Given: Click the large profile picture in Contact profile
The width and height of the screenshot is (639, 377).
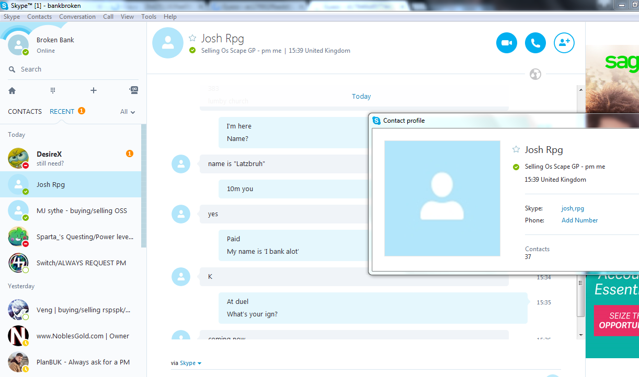Looking at the screenshot, I should pos(442,198).
